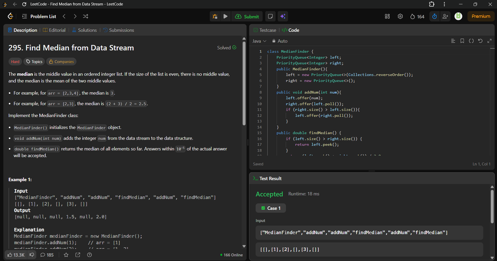Open the layout grid icon
Screen dimensions: 497x261
(388, 17)
